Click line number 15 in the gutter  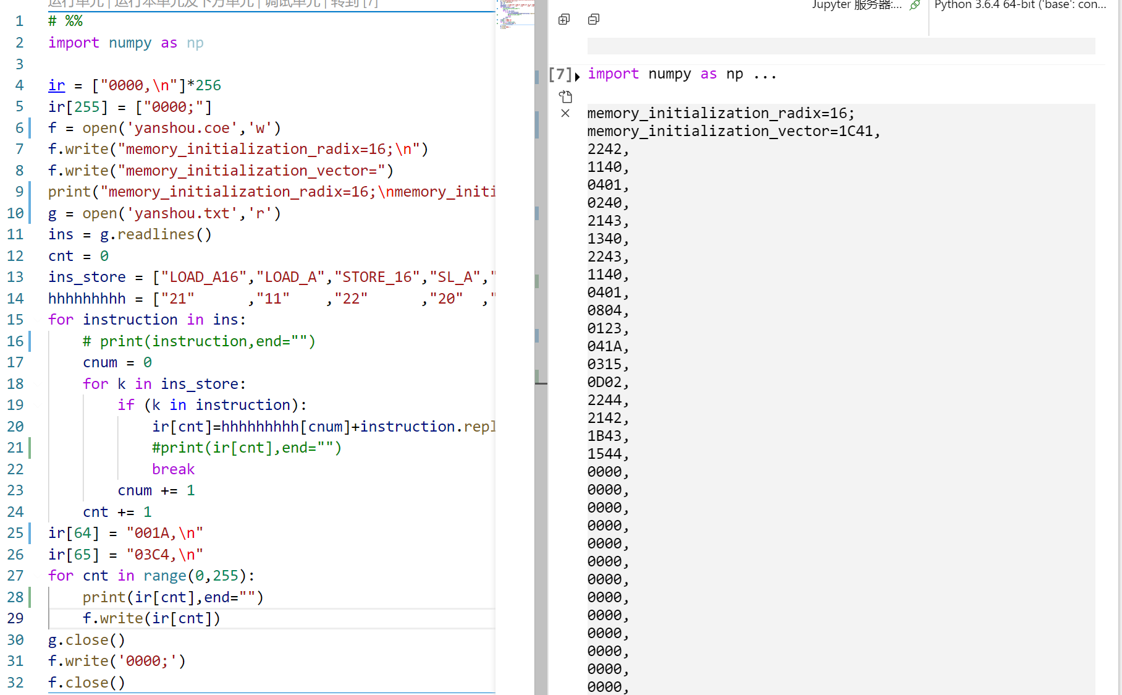[x=15, y=320]
